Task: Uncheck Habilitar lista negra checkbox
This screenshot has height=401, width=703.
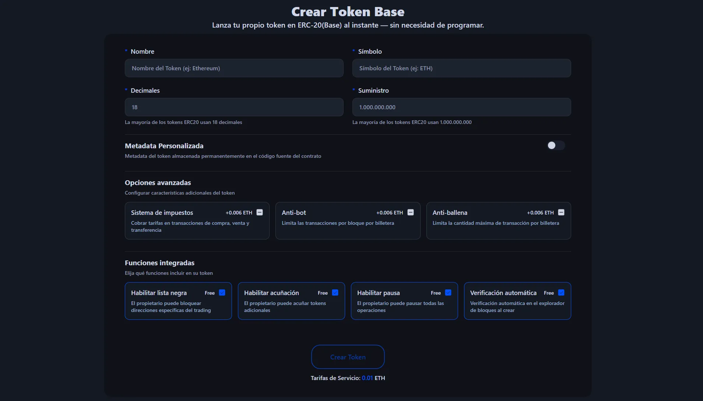Action: 222,292
